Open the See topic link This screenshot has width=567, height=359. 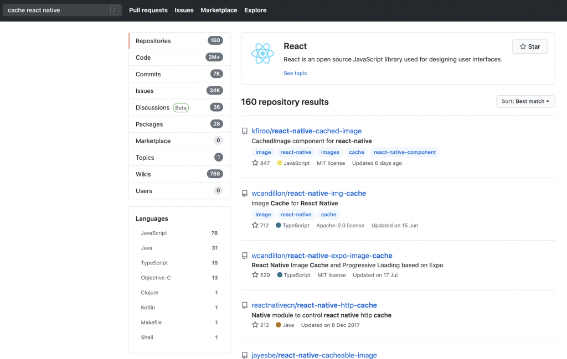tap(295, 73)
